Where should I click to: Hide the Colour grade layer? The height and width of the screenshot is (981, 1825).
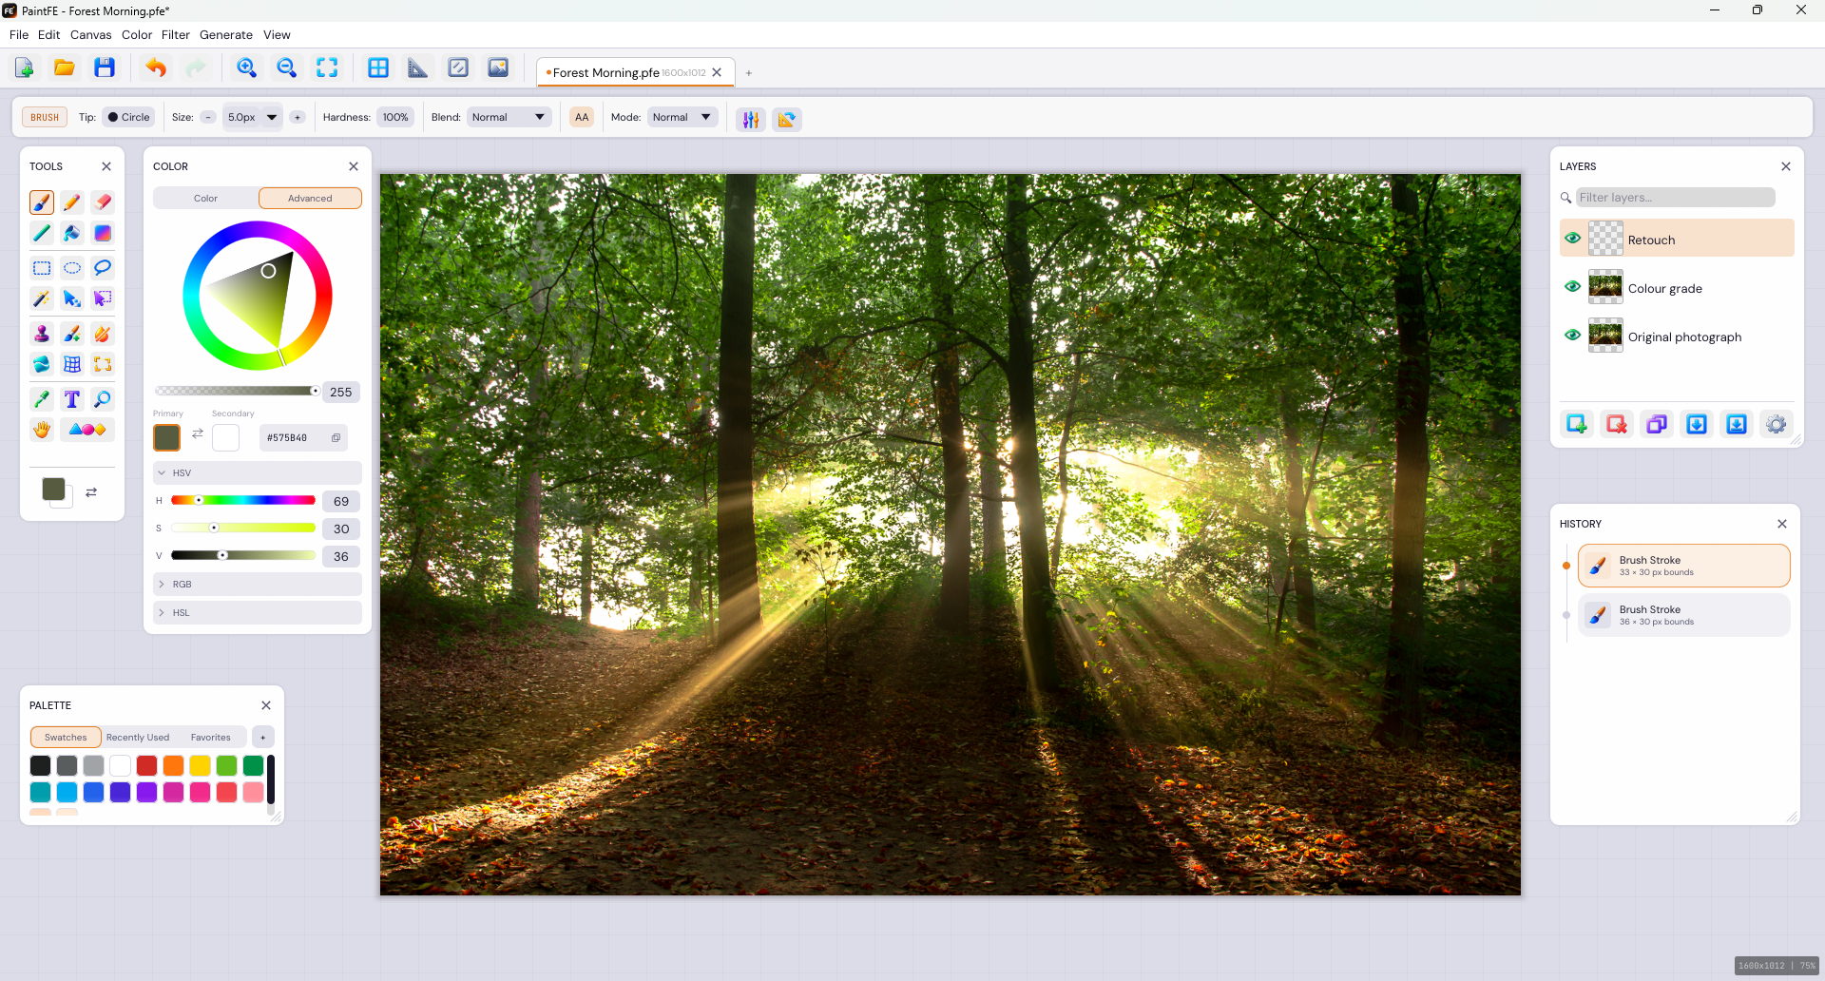1573,286
